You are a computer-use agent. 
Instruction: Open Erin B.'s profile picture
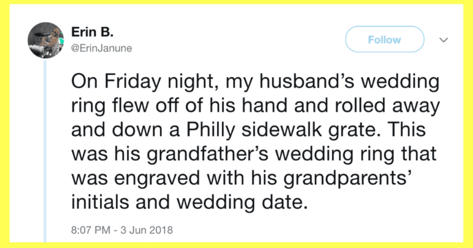click(46, 40)
